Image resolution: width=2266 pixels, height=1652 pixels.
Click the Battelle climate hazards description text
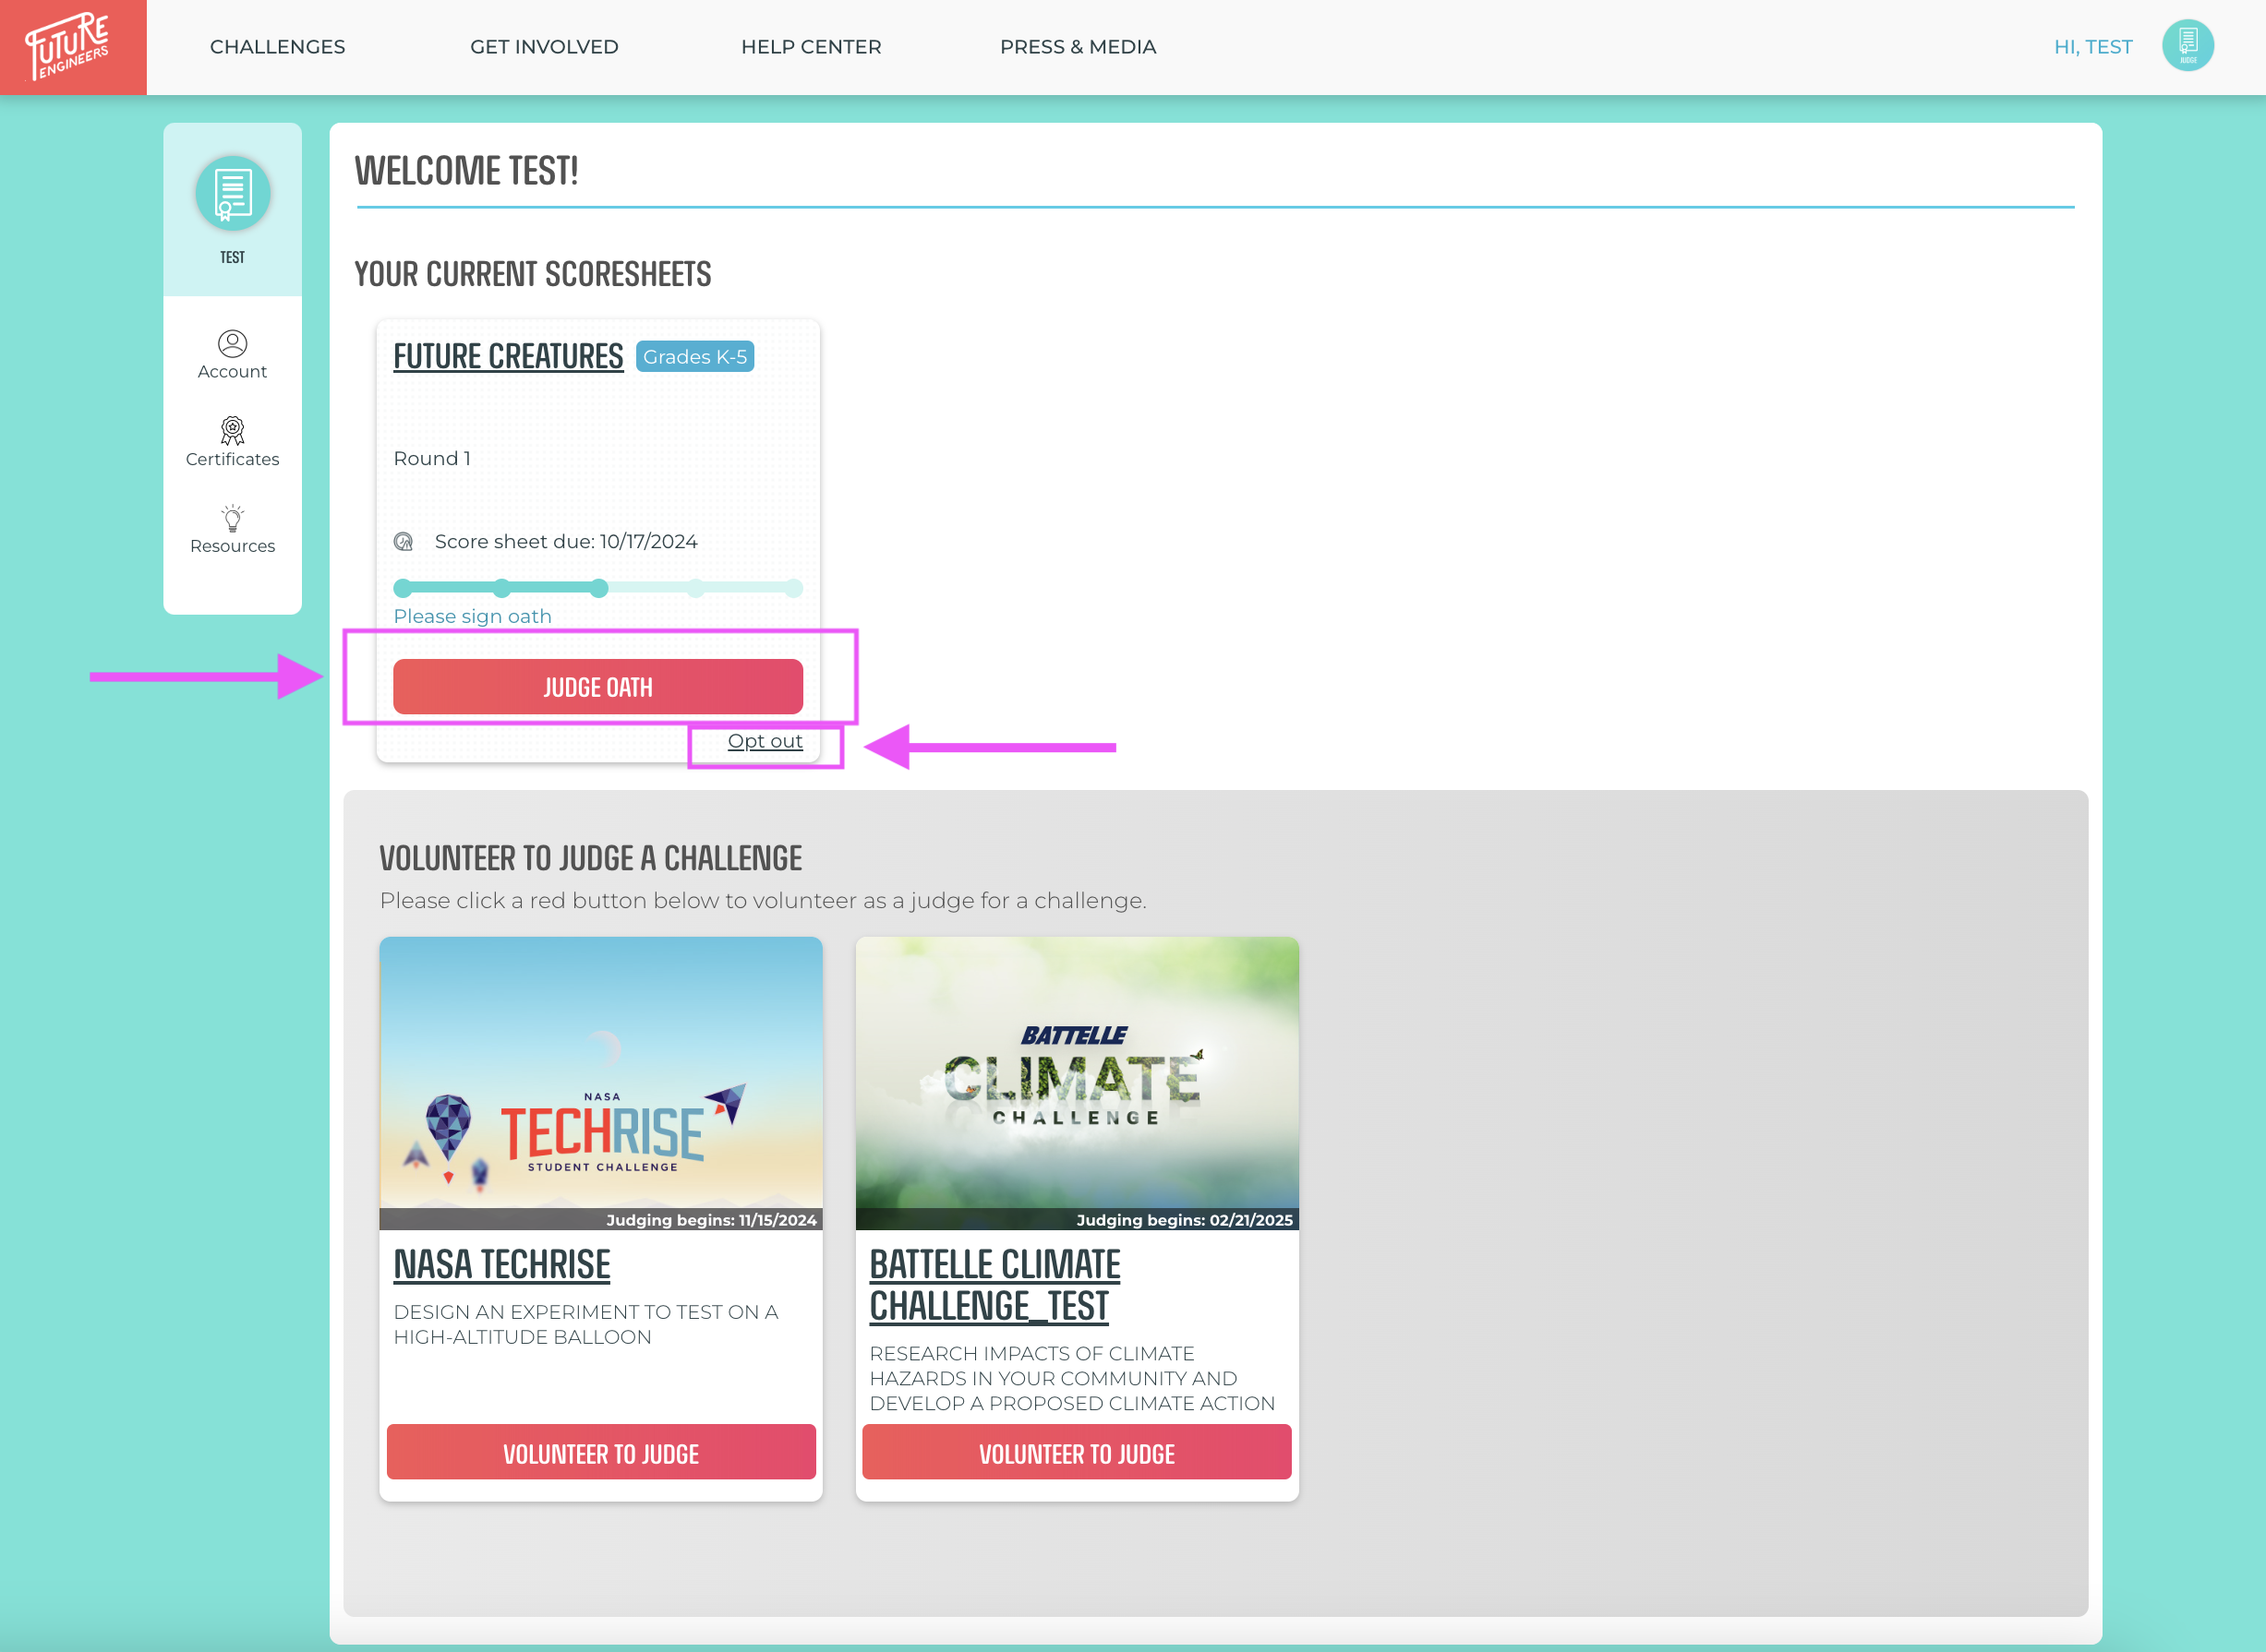[1072, 1378]
